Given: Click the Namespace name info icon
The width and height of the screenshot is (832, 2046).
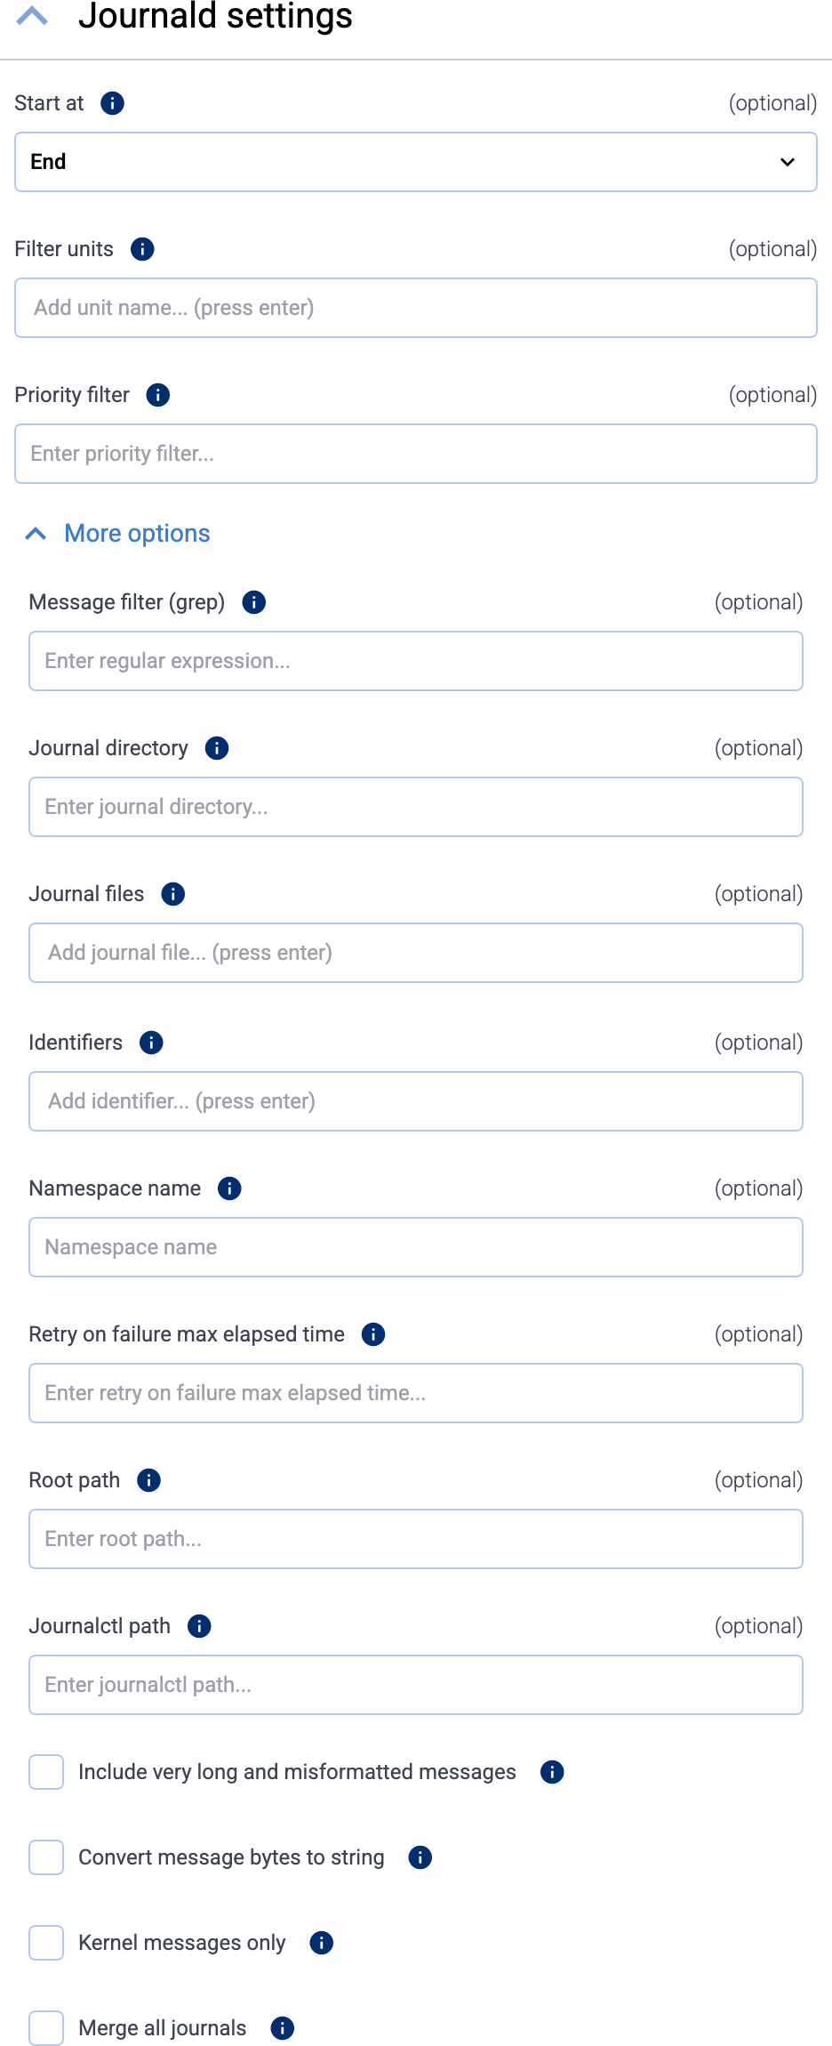Looking at the screenshot, I should tap(229, 1188).
